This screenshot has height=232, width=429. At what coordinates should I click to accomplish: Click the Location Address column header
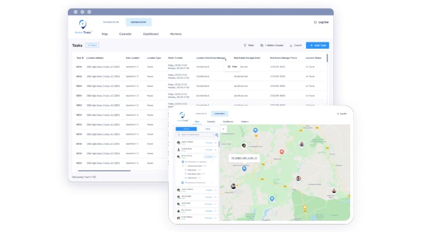[x=95, y=58]
